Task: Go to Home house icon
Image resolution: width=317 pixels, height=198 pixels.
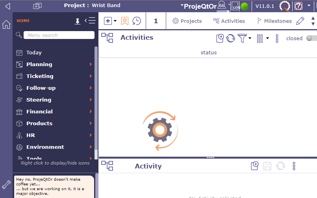Action: tap(6, 24)
